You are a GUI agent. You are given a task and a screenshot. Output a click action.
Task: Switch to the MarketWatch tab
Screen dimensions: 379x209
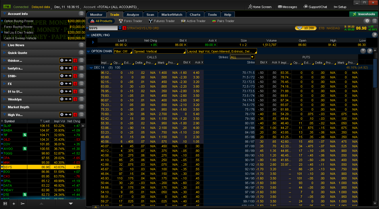[172, 15]
